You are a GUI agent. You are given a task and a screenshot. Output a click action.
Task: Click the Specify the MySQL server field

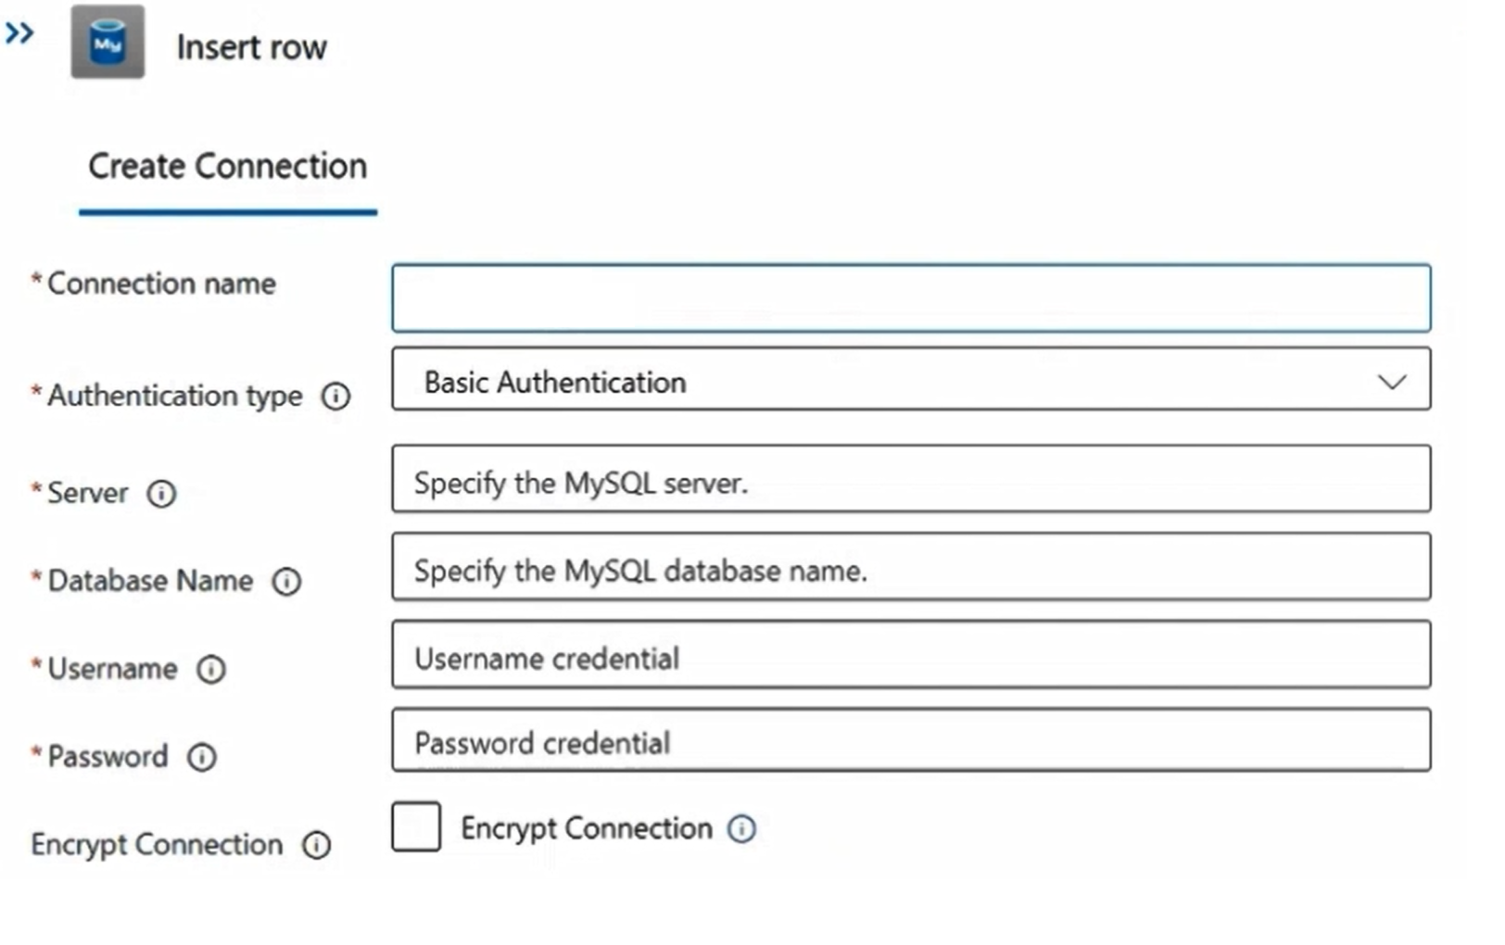[x=913, y=480]
